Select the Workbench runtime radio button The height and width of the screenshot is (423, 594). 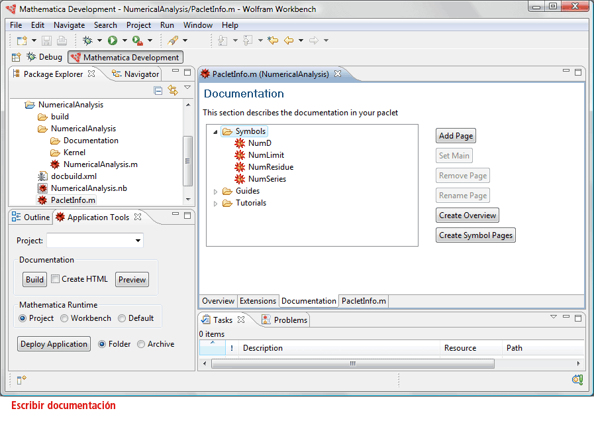coord(64,318)
